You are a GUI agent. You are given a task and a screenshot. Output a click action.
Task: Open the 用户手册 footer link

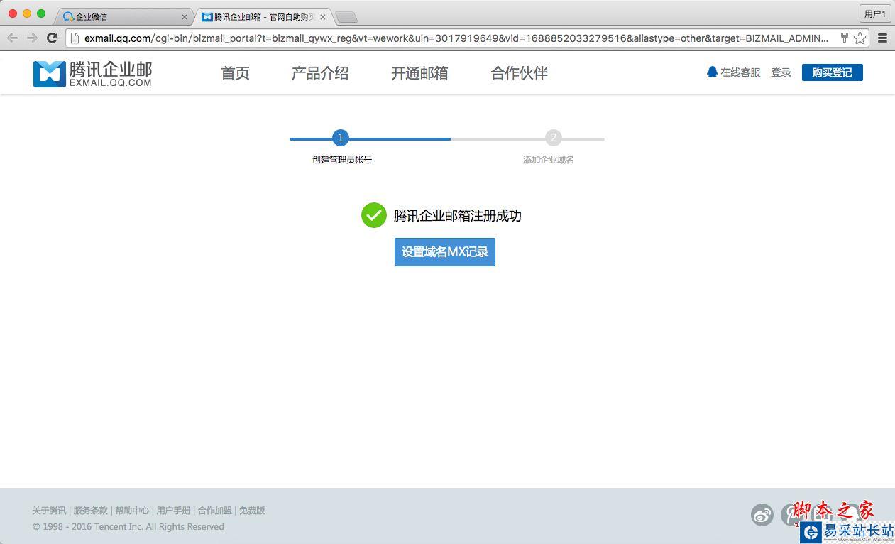click(173, 511)
